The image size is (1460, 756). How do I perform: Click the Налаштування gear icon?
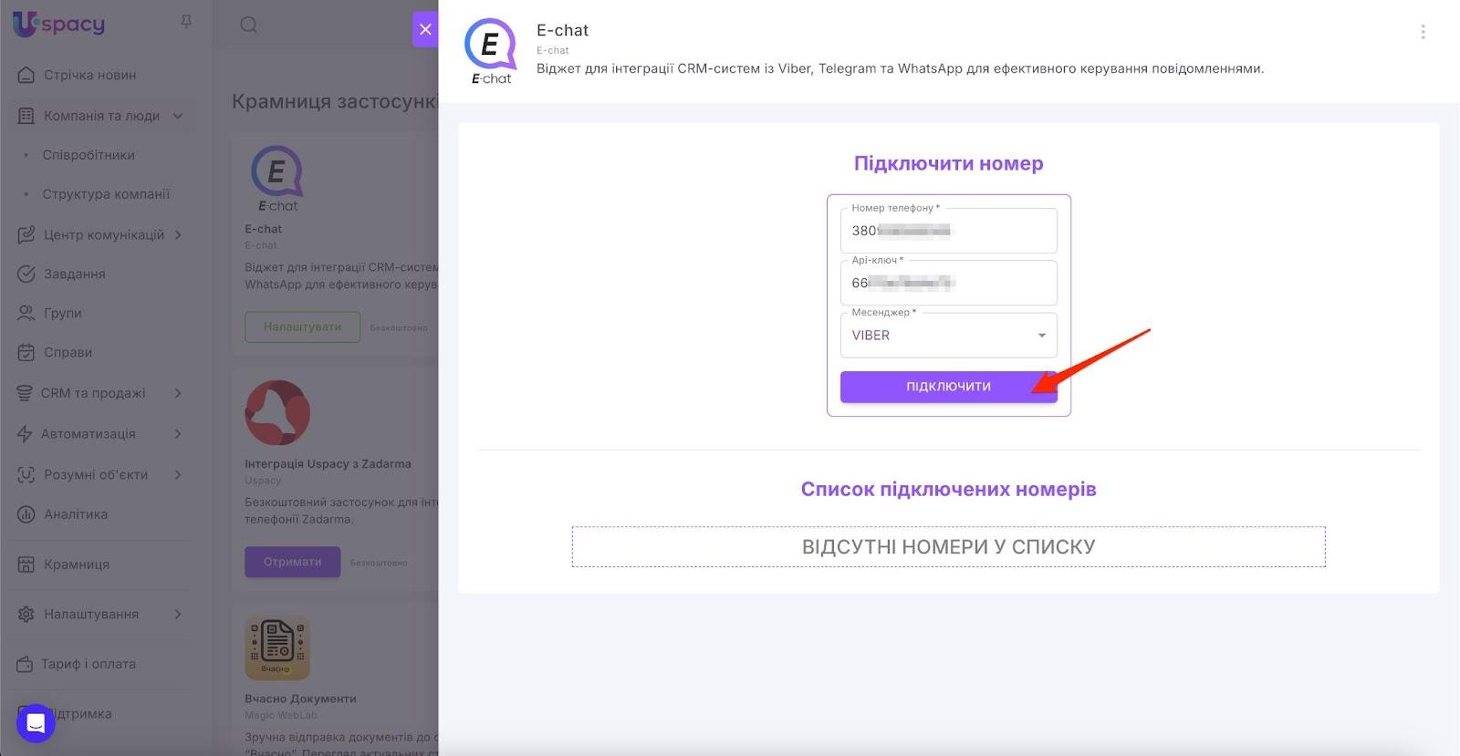tap(26, 614)
